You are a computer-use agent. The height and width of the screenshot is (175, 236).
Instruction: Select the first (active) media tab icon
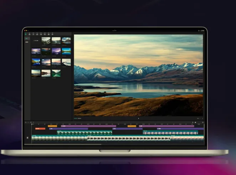(26, 34)
